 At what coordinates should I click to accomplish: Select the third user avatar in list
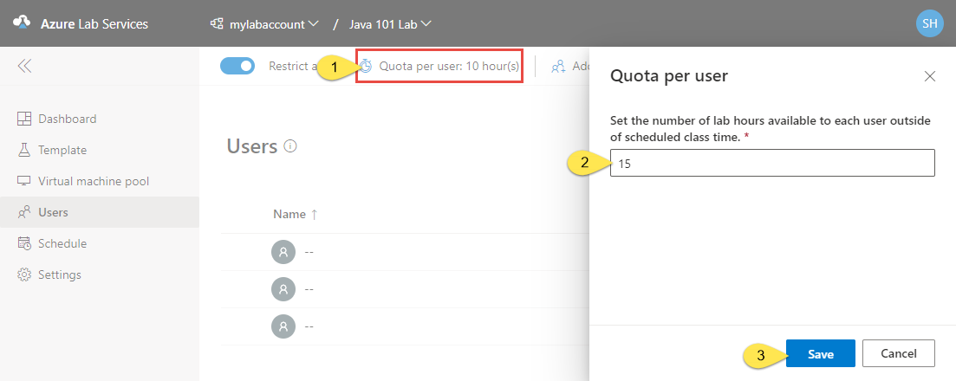tap(283, 326)
